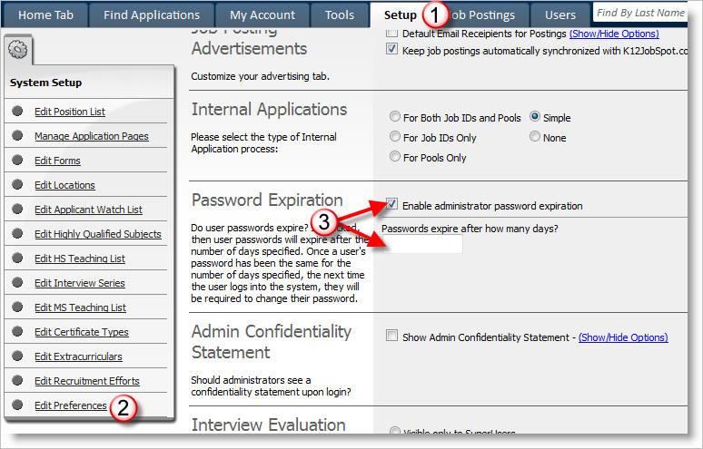Select For Both Job IDs and Pools
Image resolution: width=703 pixels, height=449 pixels.
pos(394,117)
